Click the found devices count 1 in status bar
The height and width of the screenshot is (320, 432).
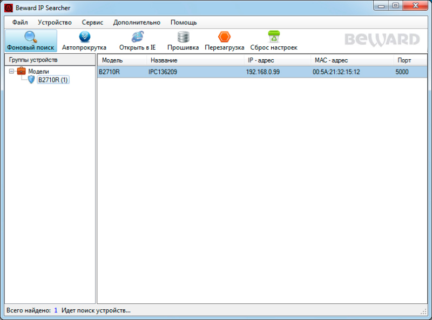point(56,310)
